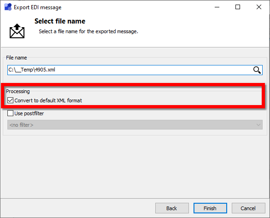Maximize the Export EDI message dialog

click(238, 7)
